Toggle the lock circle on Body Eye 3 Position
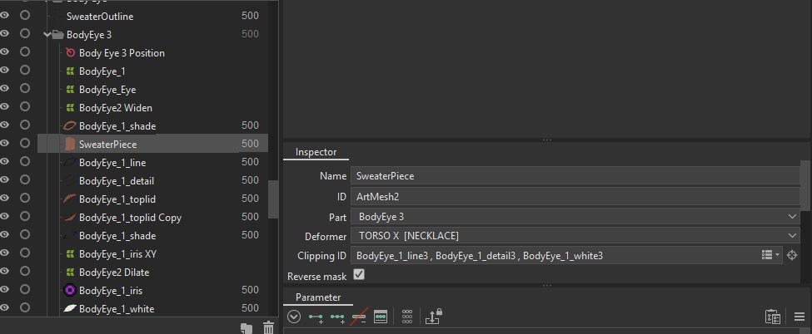Screen dimensions: 812x334 click(x=25, y=52)
